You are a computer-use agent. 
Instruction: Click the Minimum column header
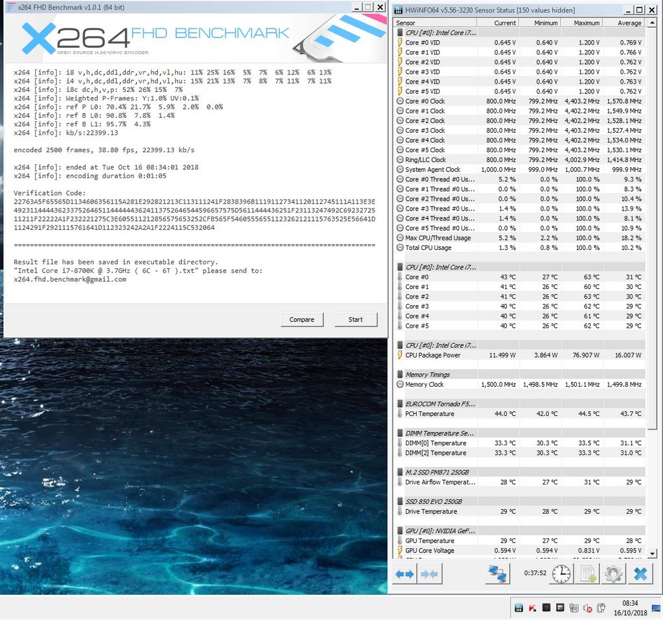(x=541, y=23)
